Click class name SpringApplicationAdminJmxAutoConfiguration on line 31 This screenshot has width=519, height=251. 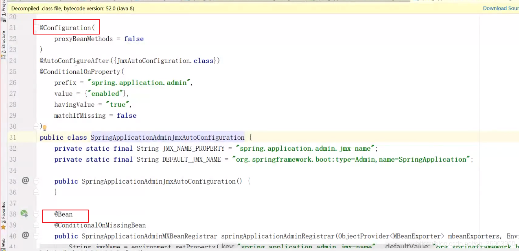point(167,137)
